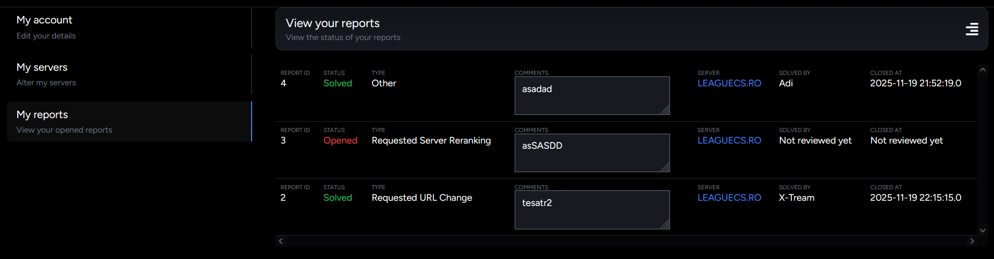This screenshot has height=259, width=994.
Task: Click the vertical scrollbar up arrow
Action: [983, 70]
